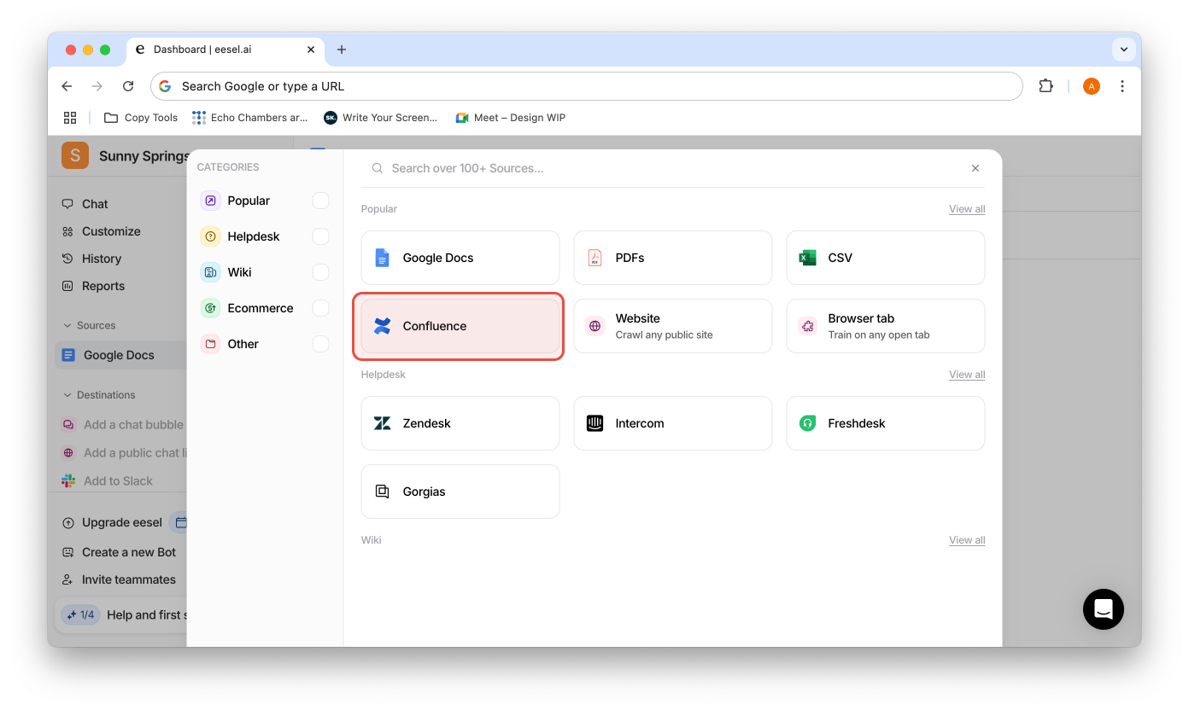
Task: Open the Sunny Springs workspace avatar
Action: 75,155
